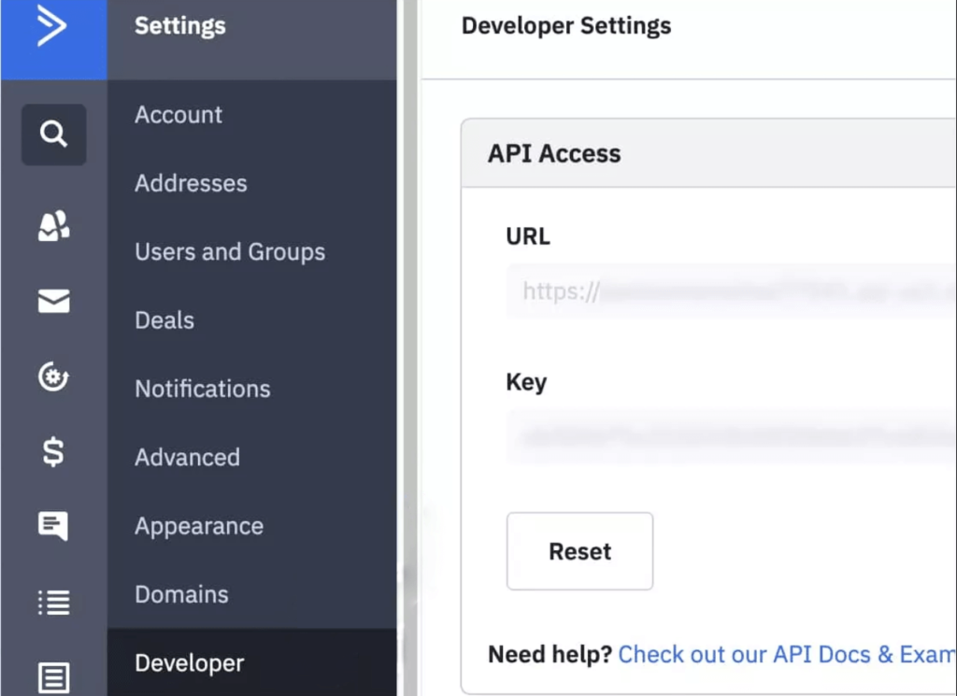Screen dimensions: 957x696
Task: Open the Advanced settings page
Action: tap(187, 458)
